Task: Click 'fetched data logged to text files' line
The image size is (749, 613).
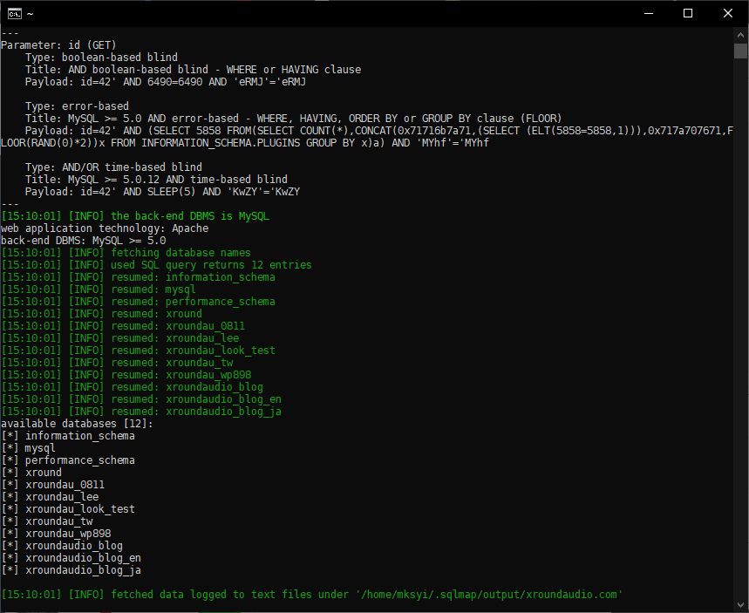Action: pyautogui.click(x=312, y=595)
